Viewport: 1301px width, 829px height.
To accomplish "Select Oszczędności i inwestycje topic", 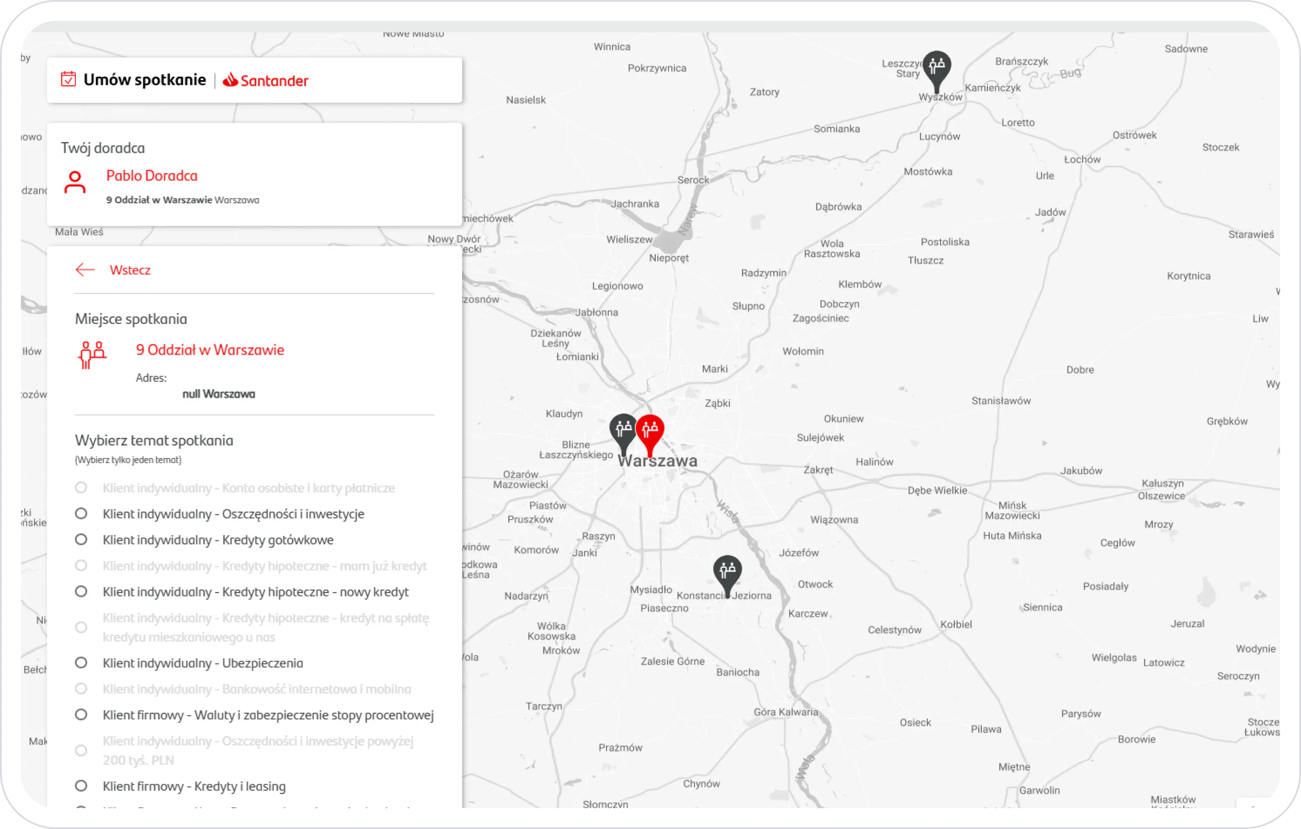I will (x=81, y=513).
